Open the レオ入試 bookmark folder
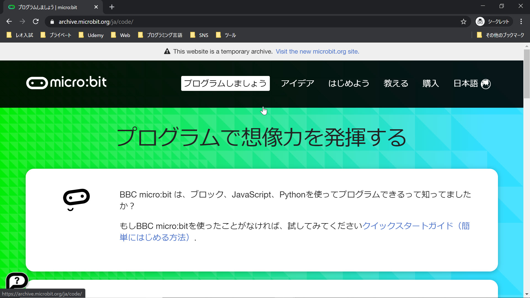 point(20,35)
